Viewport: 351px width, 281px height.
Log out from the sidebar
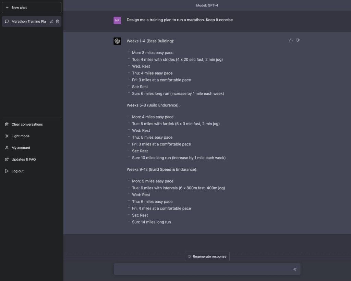pyautogui.click(x=17, y=171)
